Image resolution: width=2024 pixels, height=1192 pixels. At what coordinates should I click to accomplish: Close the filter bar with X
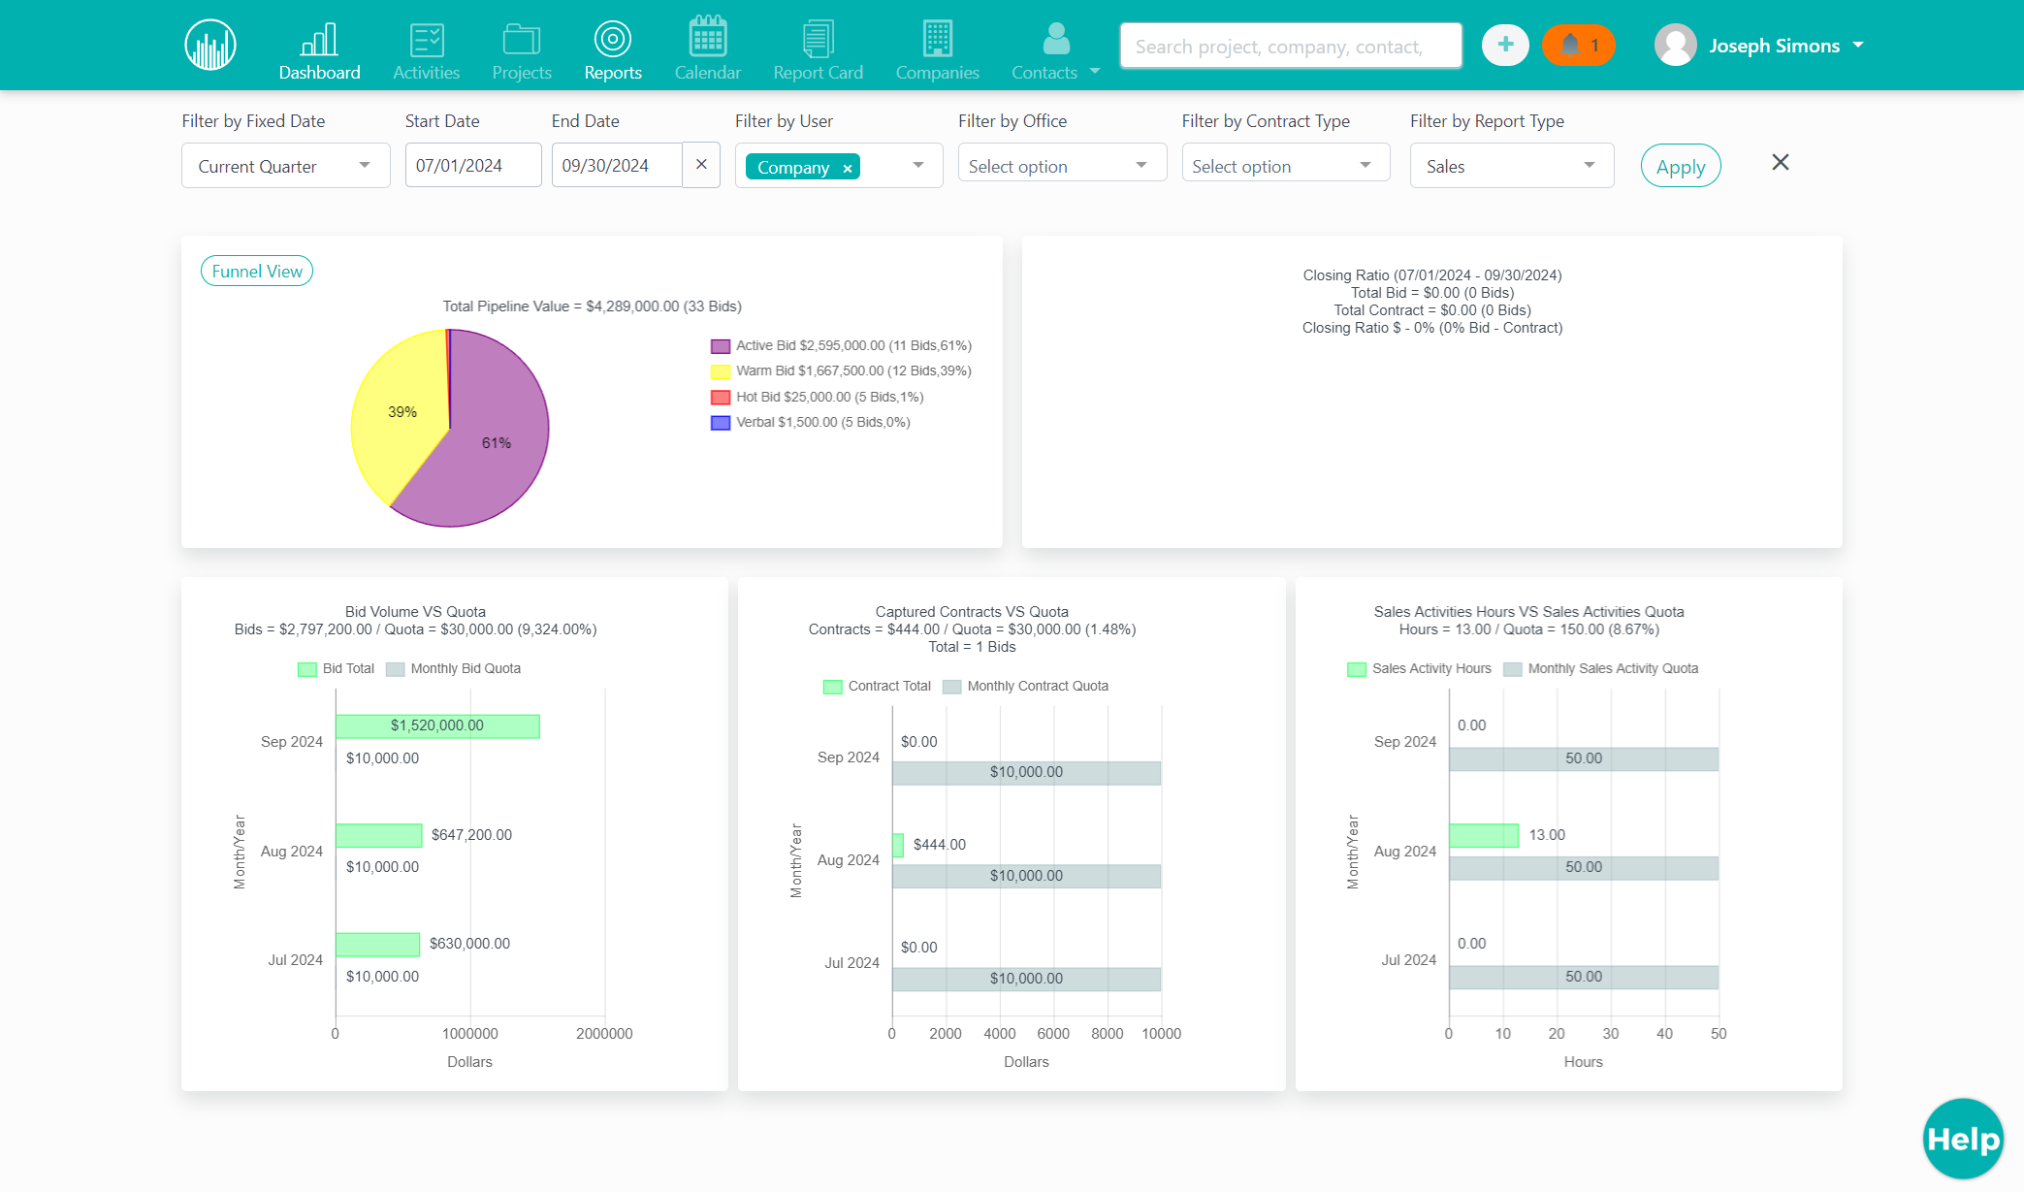1781,162
